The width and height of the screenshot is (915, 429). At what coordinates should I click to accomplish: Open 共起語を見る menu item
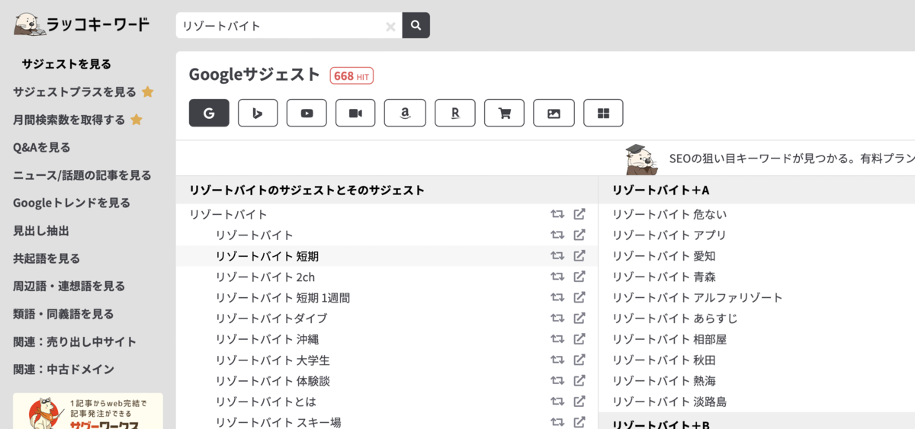click(x=47, y=258)
